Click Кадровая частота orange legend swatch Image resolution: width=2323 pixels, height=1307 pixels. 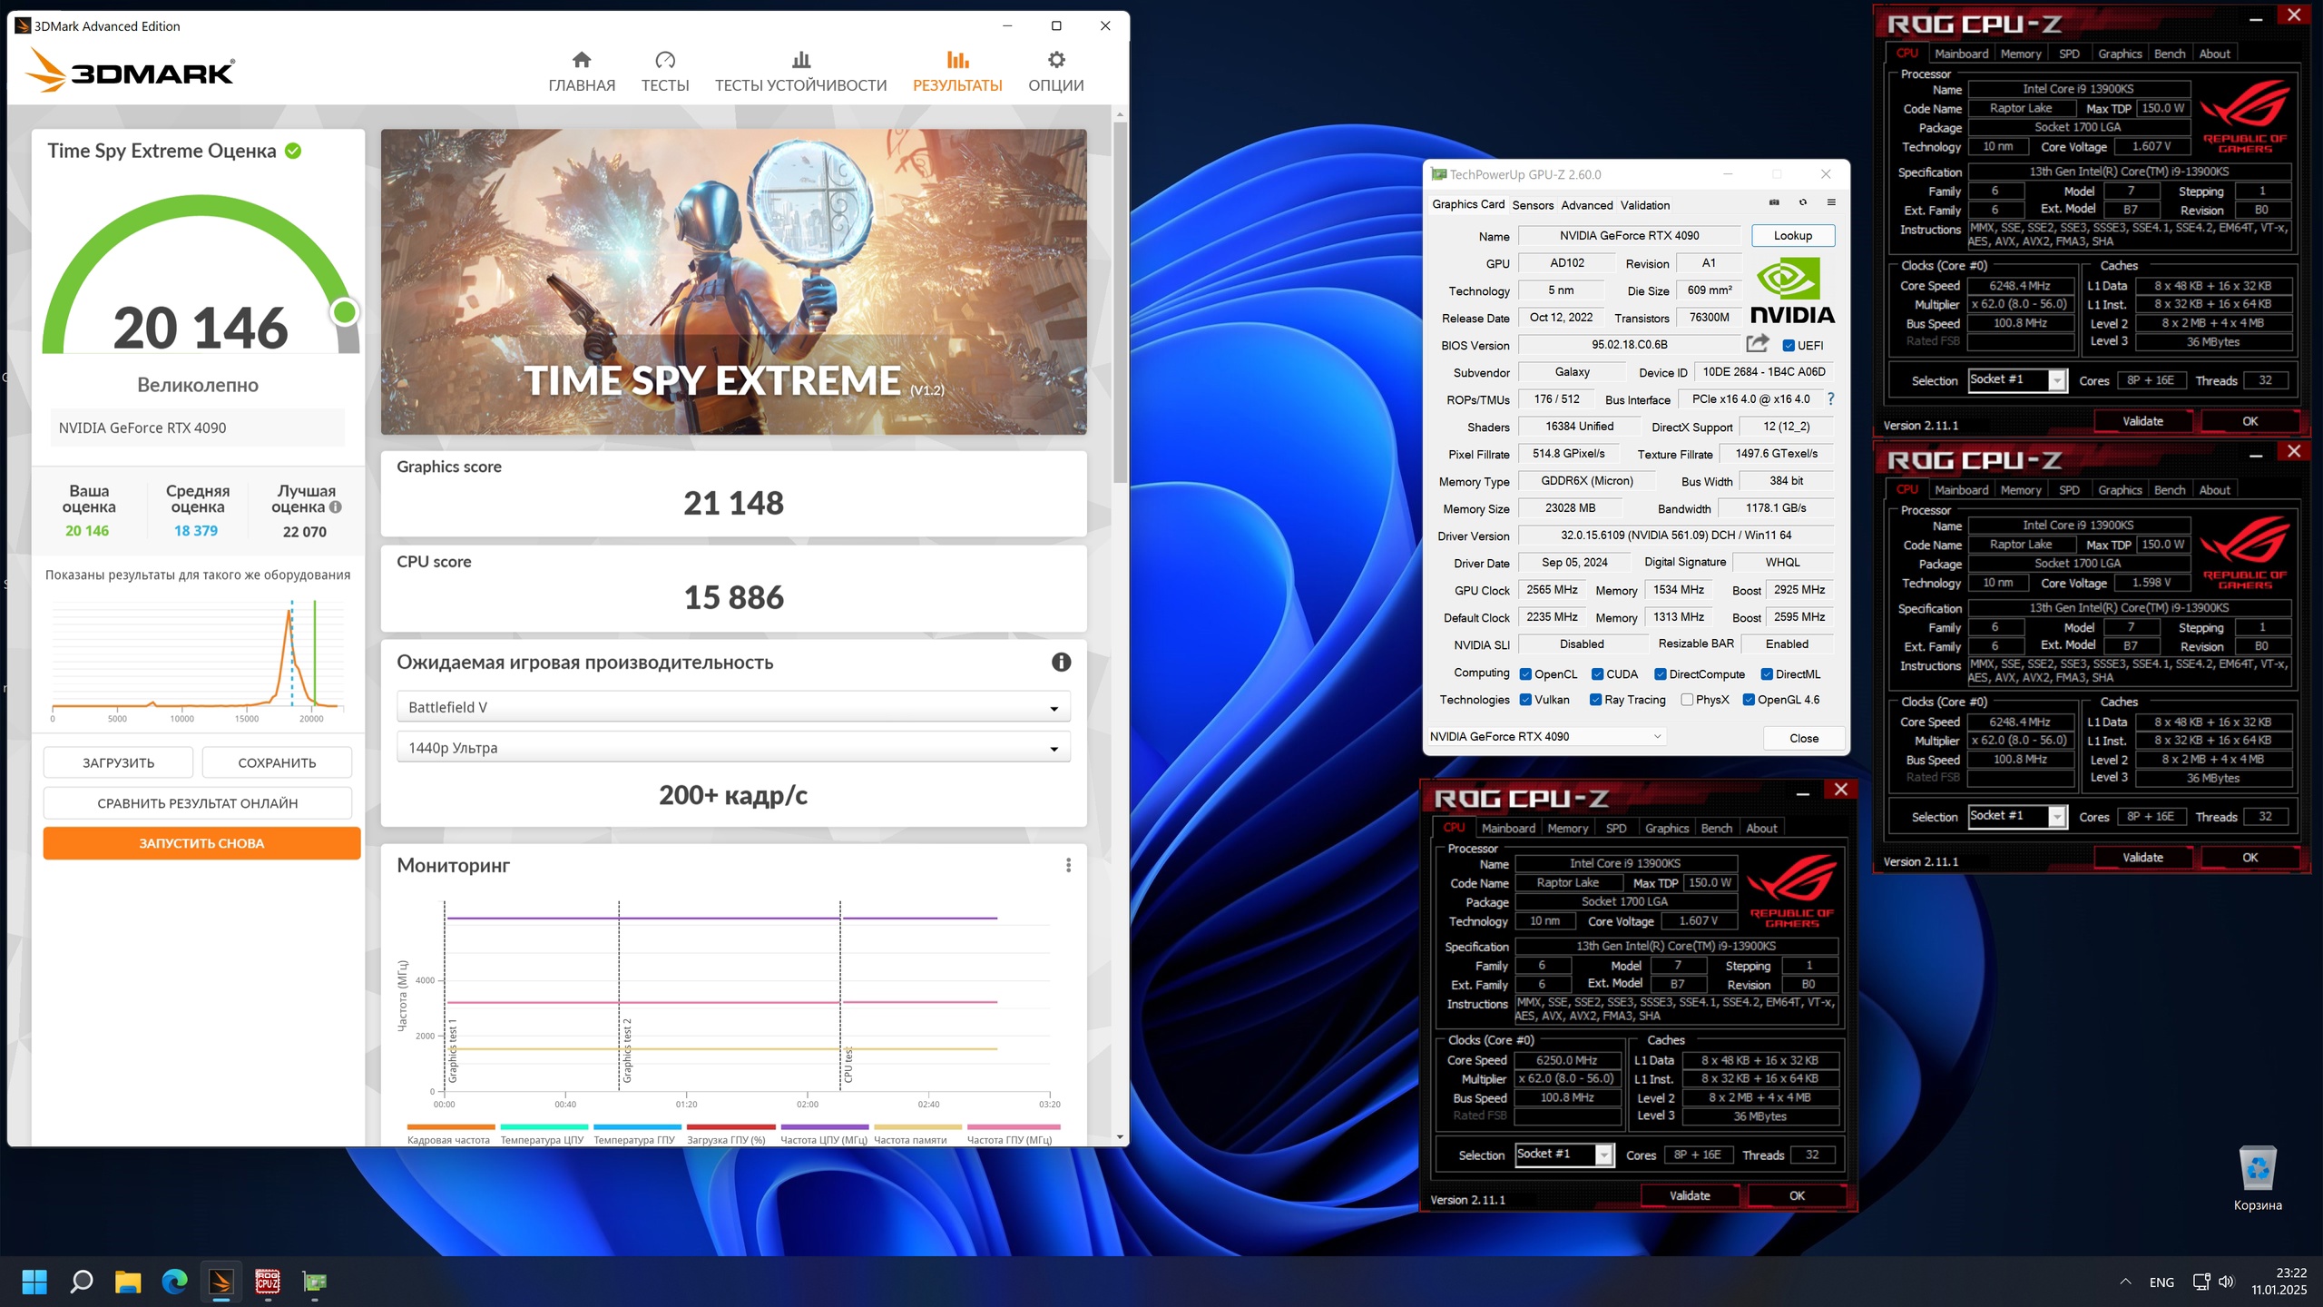(451, 1127)
